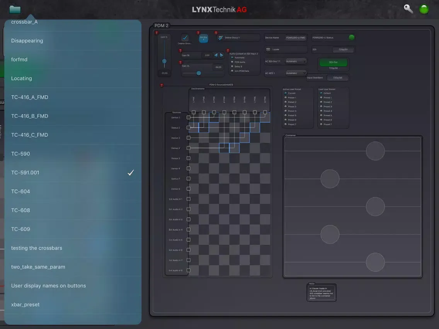Screen dimensions: 439x329
Task: Choose forfmd from the list
Action: [73, 59]
